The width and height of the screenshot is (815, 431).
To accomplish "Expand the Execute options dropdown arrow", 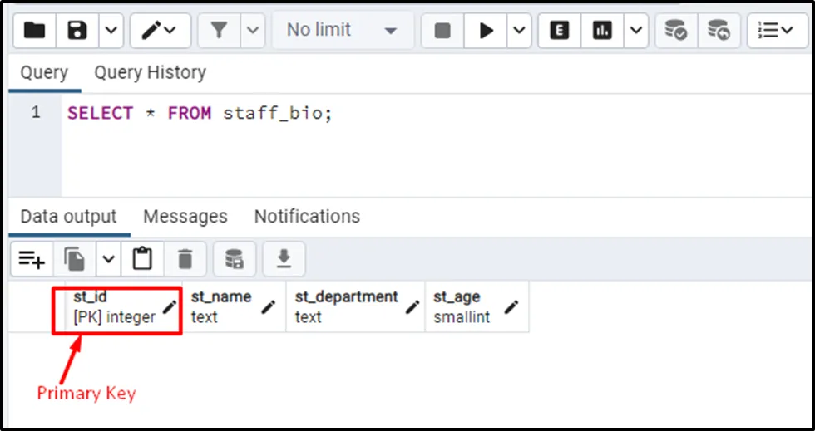I will [x=519, y=31].
